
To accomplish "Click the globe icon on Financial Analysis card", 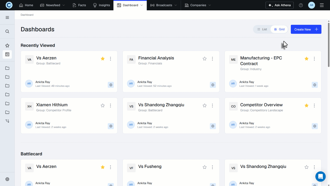I will tap(213, 85).
